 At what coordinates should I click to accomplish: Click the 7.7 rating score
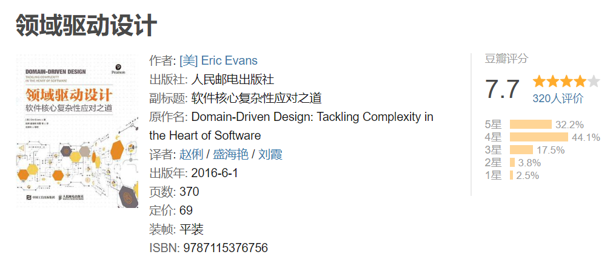point(503,89)
